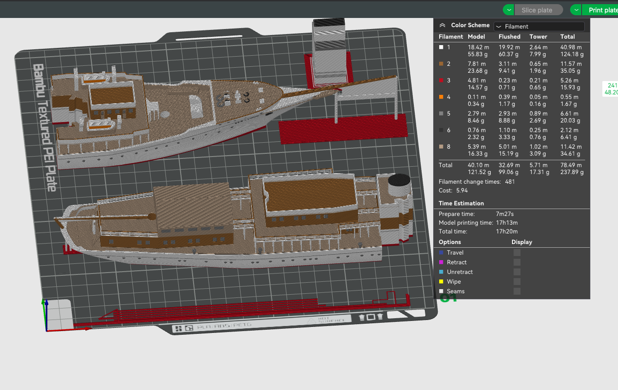Click the brown filament 2 color swatch
Image resolution: width=618 pixels, height=390 pixels.
tap(441, 64)
